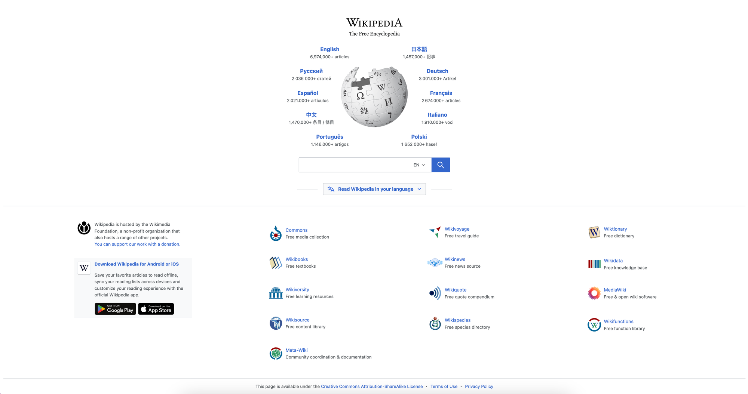Image resolution: width=748 pixels, height=394 pixels.
Task: Click the Wikivoyage arrows icon
Action: click(435, 232)
